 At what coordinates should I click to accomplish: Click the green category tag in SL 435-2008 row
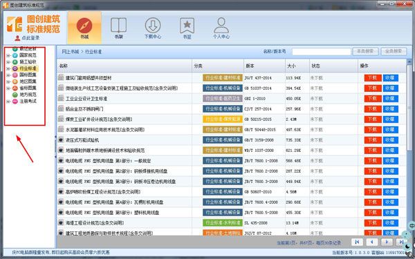pos(223,223)
